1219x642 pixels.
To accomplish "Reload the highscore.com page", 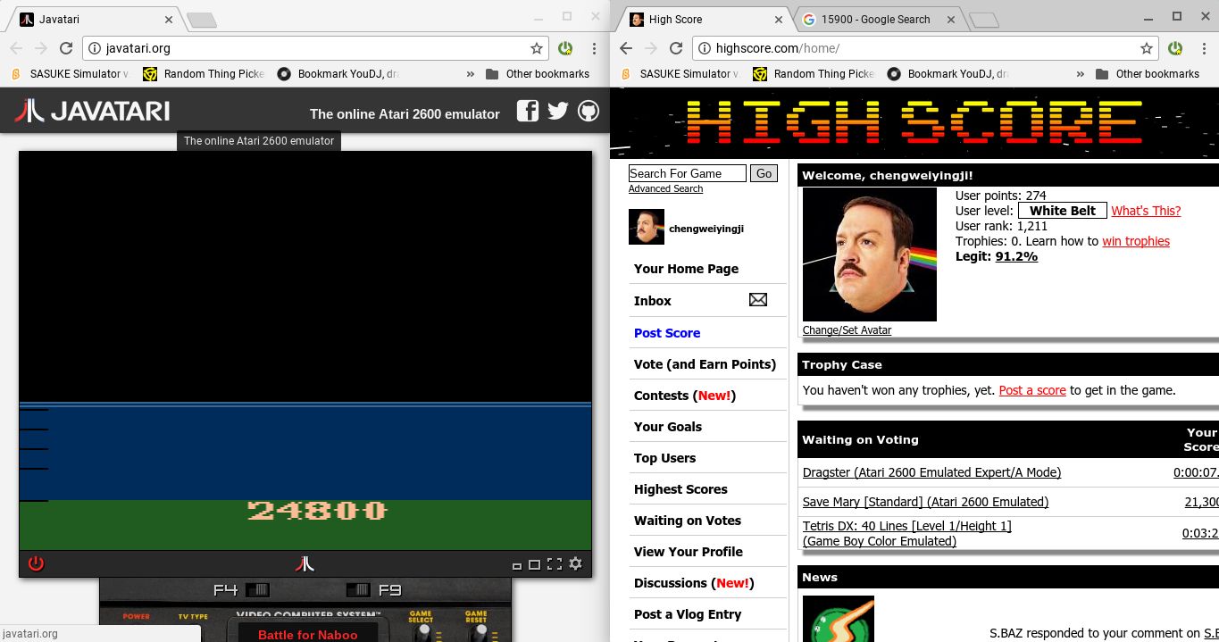I will (x=675, y=48).
